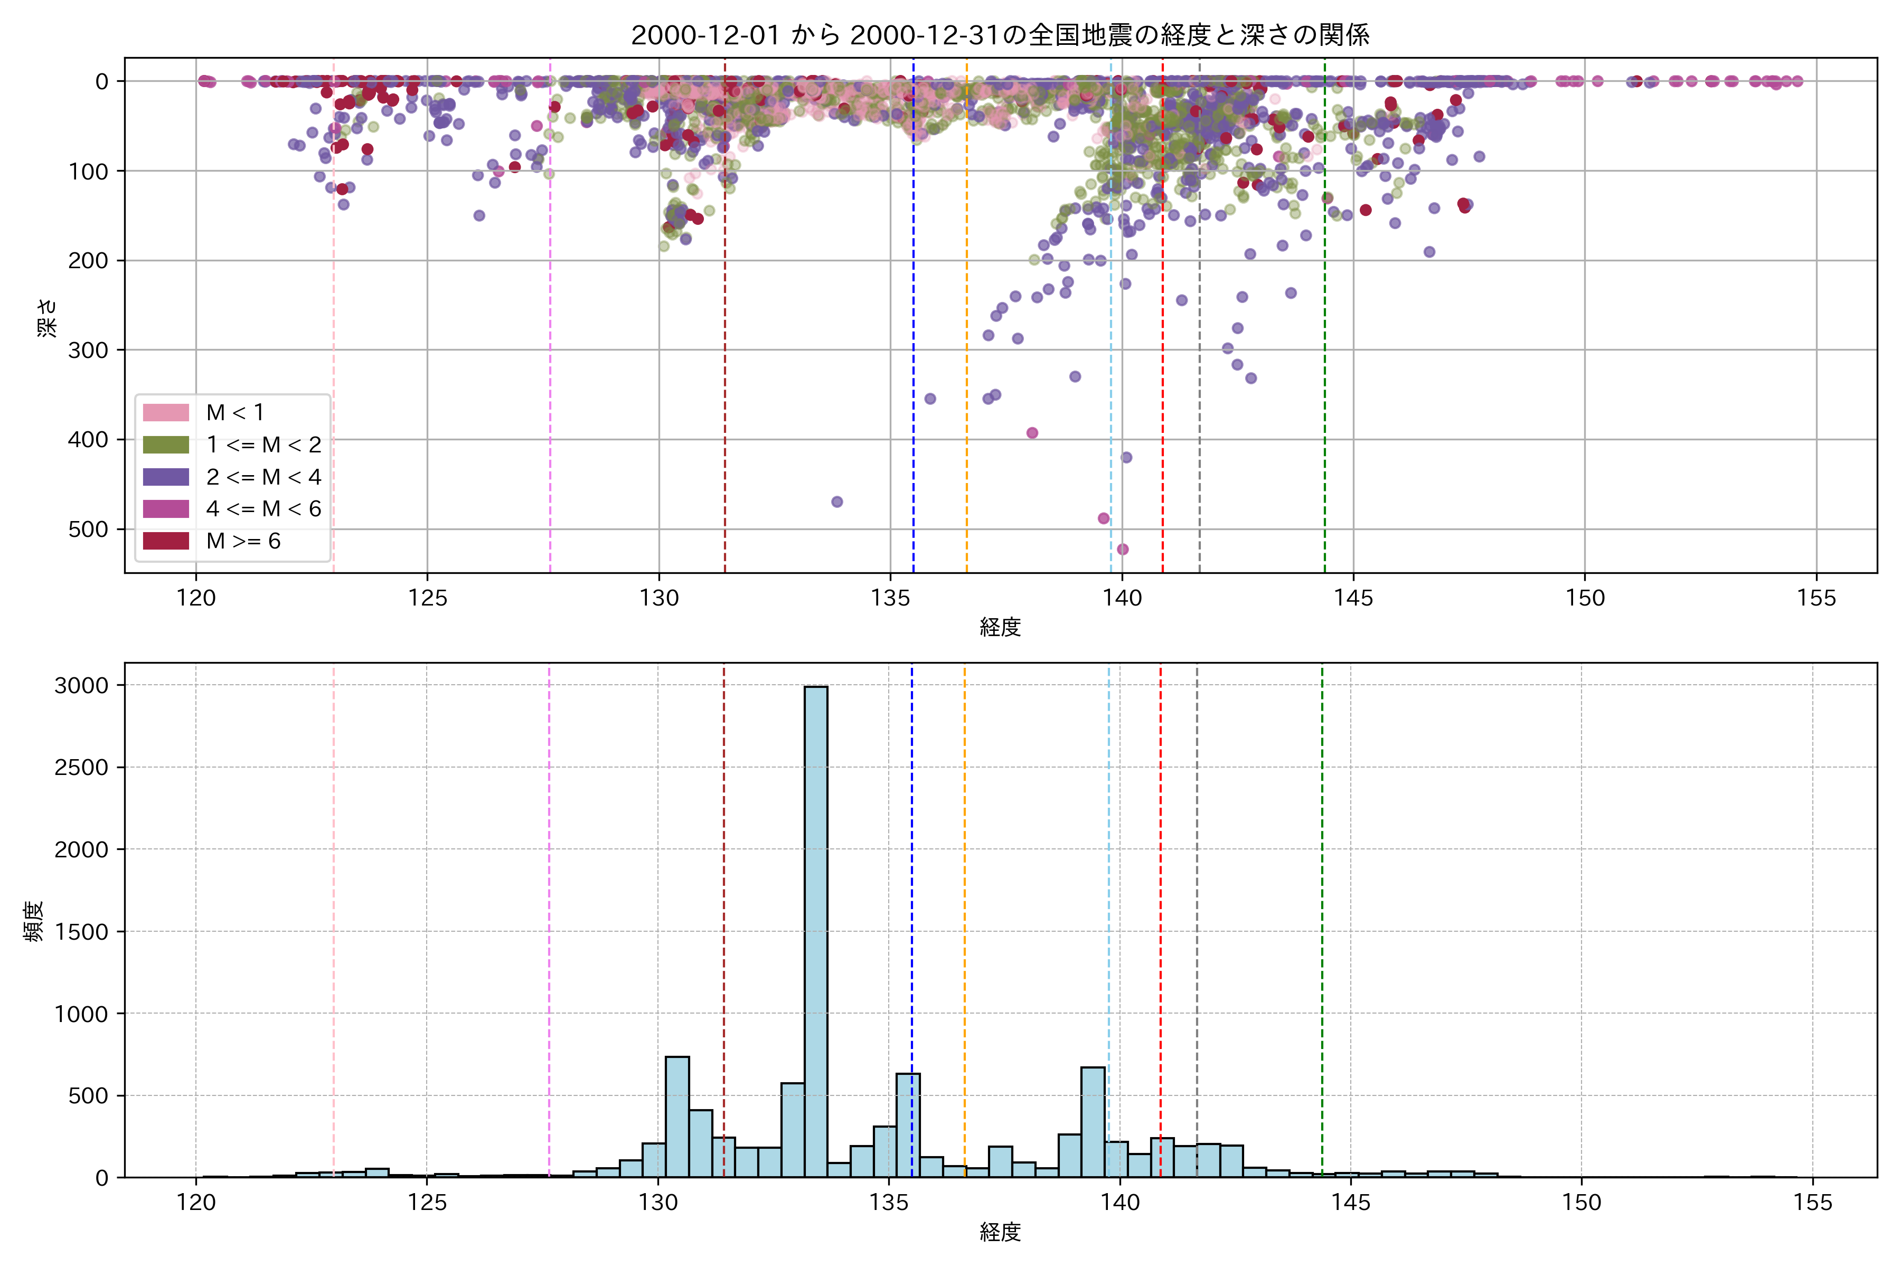
Task: Click the dark red M >= 6 swatch
Action: point(166,541)
